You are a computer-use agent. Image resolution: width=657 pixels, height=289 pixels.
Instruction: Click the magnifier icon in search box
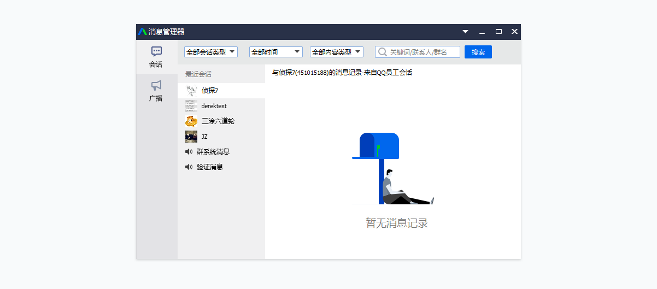[383, 52]
